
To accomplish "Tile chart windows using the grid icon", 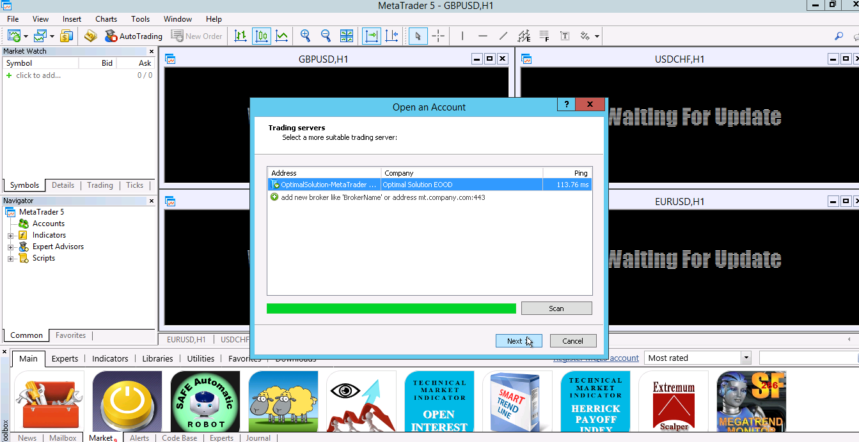I will click(347, 36).
